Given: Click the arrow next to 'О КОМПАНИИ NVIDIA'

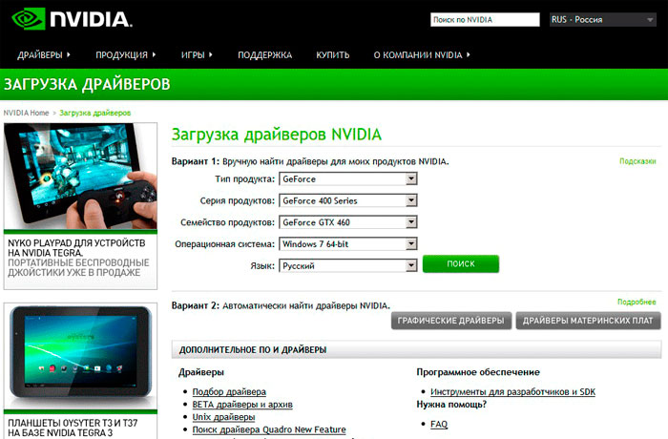Looking at the screenshot, I should click(x=469, y=54).
